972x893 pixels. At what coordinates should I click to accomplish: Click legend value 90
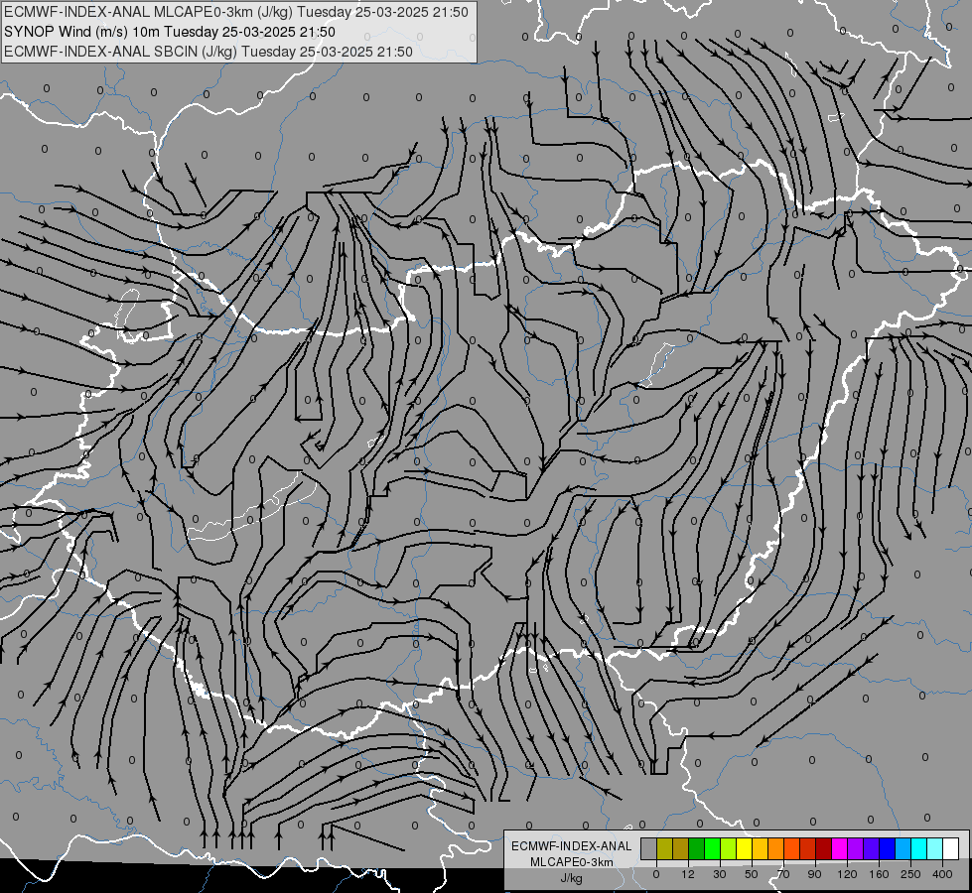point(814,874)
